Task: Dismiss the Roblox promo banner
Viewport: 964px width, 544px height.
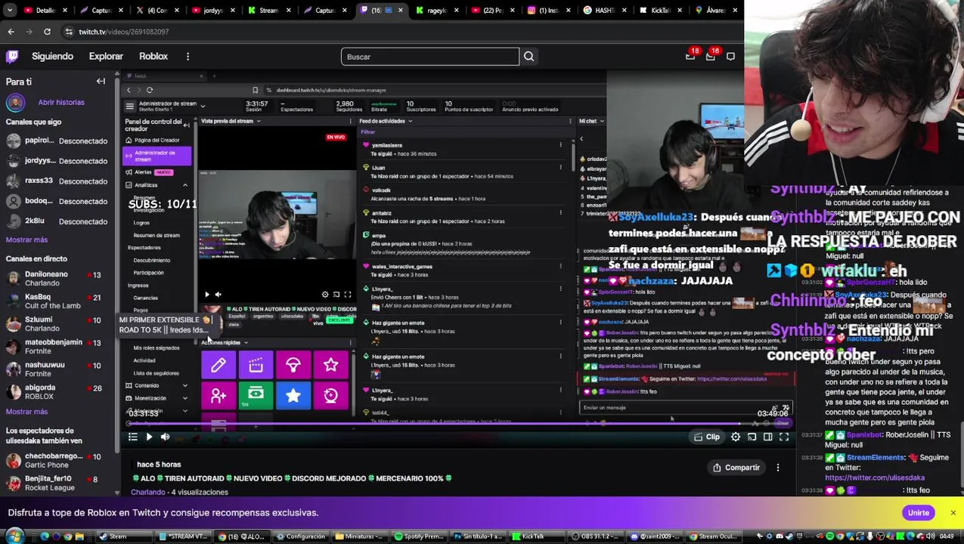Action: (953, 513)
